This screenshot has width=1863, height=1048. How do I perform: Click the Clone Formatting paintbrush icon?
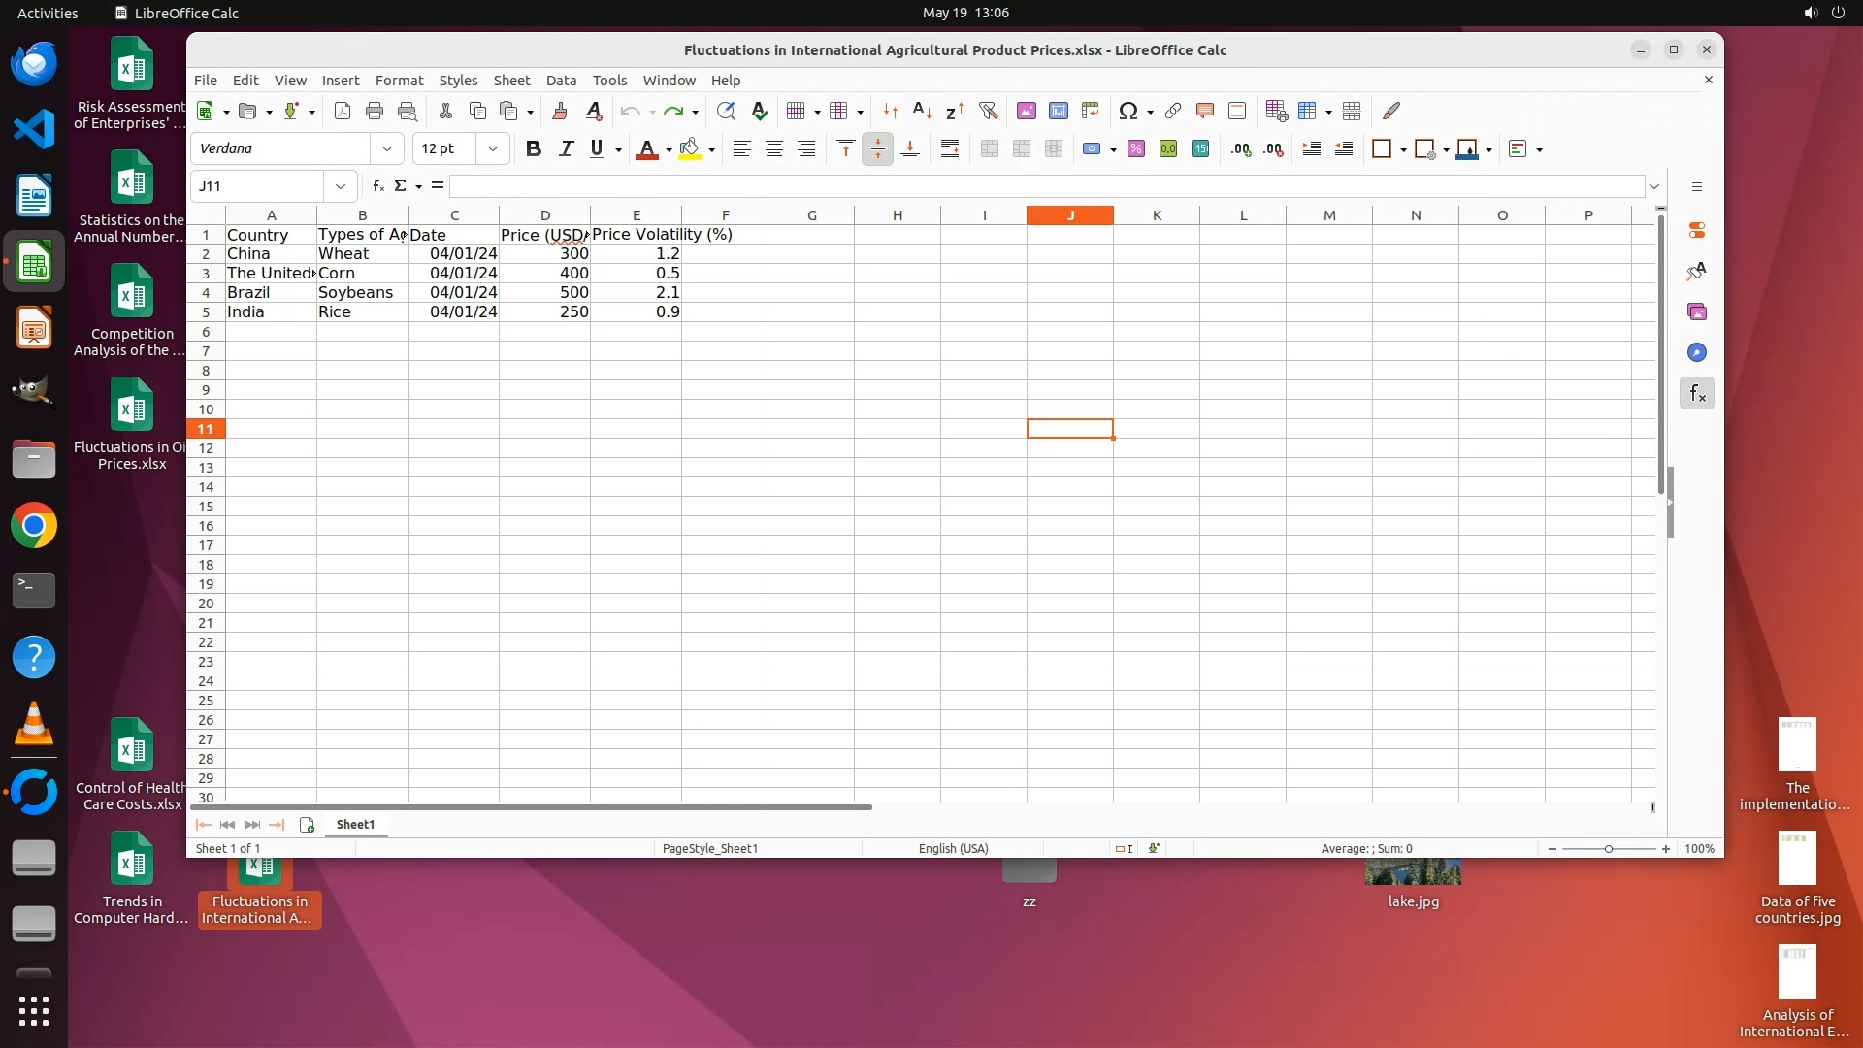coord(560,112)
